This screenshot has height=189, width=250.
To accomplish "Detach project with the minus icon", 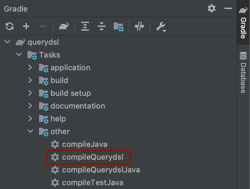I will click(43, 26).
